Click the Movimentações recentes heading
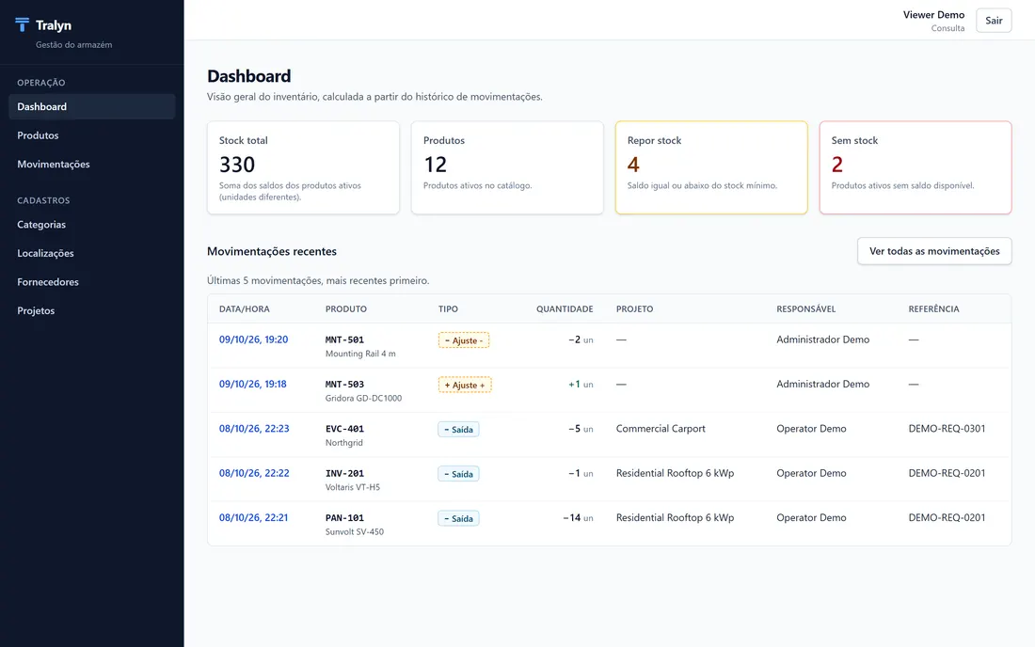The width and height of the screenshot is (1035, 647). pyautogui.click(x=272, y=251)
